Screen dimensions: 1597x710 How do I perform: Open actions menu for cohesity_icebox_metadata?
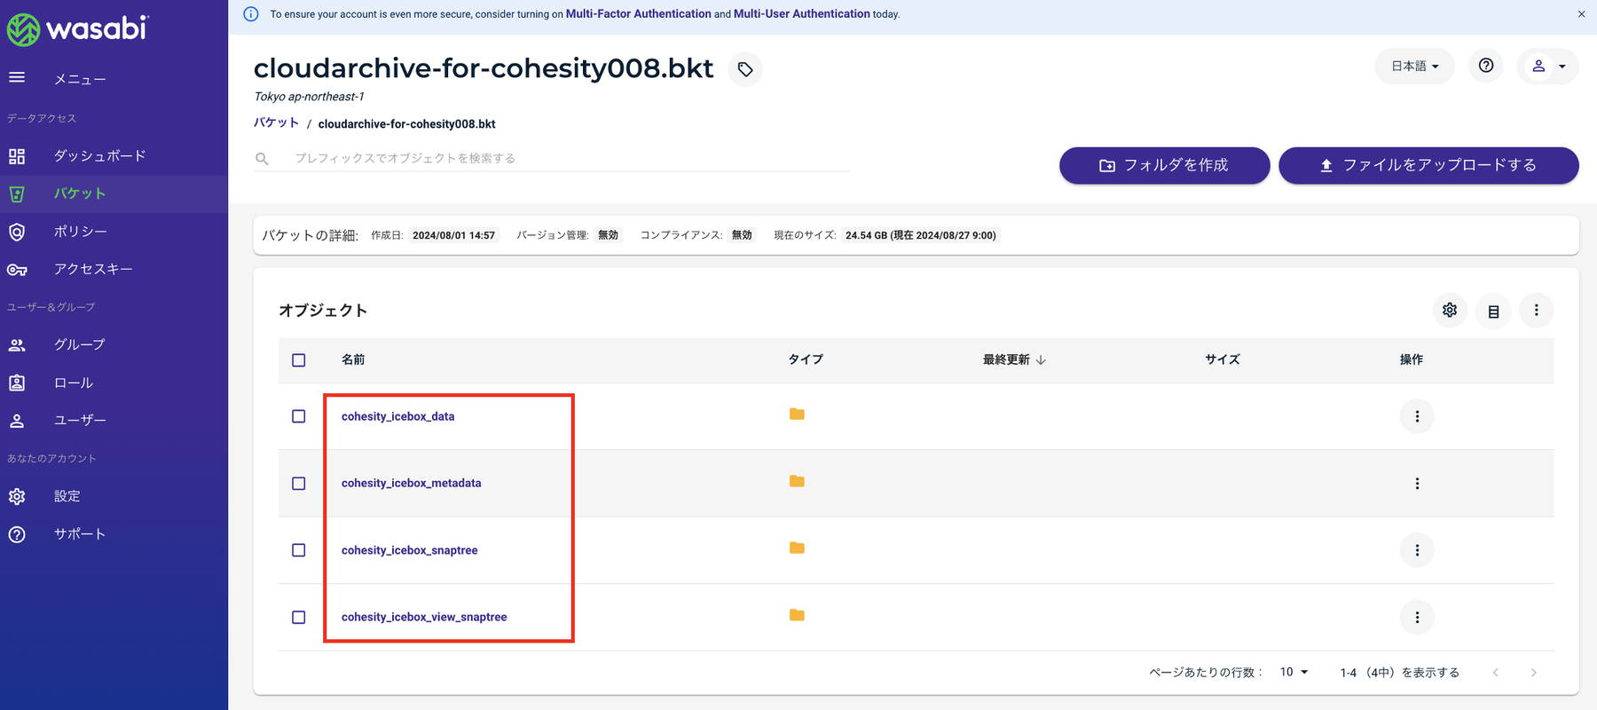click(x=1417, y=484)
